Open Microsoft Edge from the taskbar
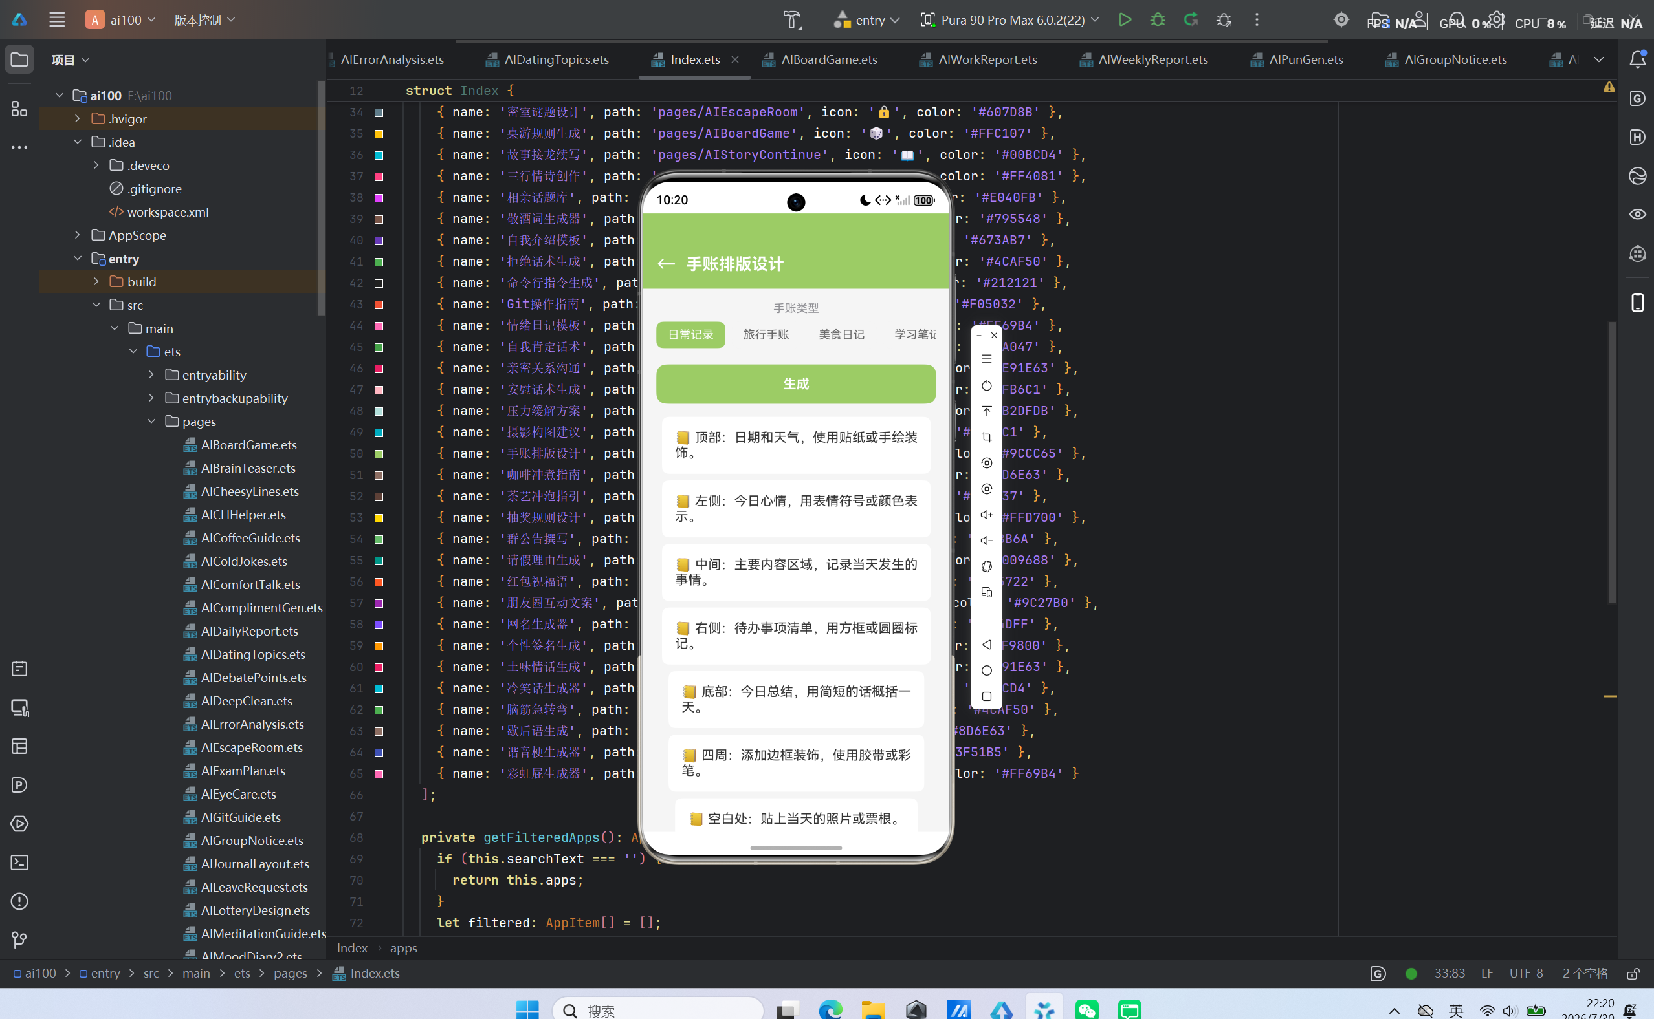The width and height of the screenshot is (1654, 1019). pos(831,1009)
